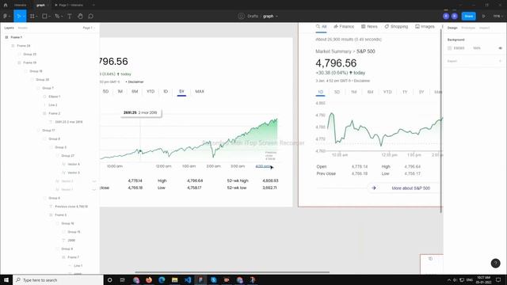Viewport: 507px width, 285px height.
Task: Go to Figma home screen
Action: pyautogui.click(x=6, y=5)
